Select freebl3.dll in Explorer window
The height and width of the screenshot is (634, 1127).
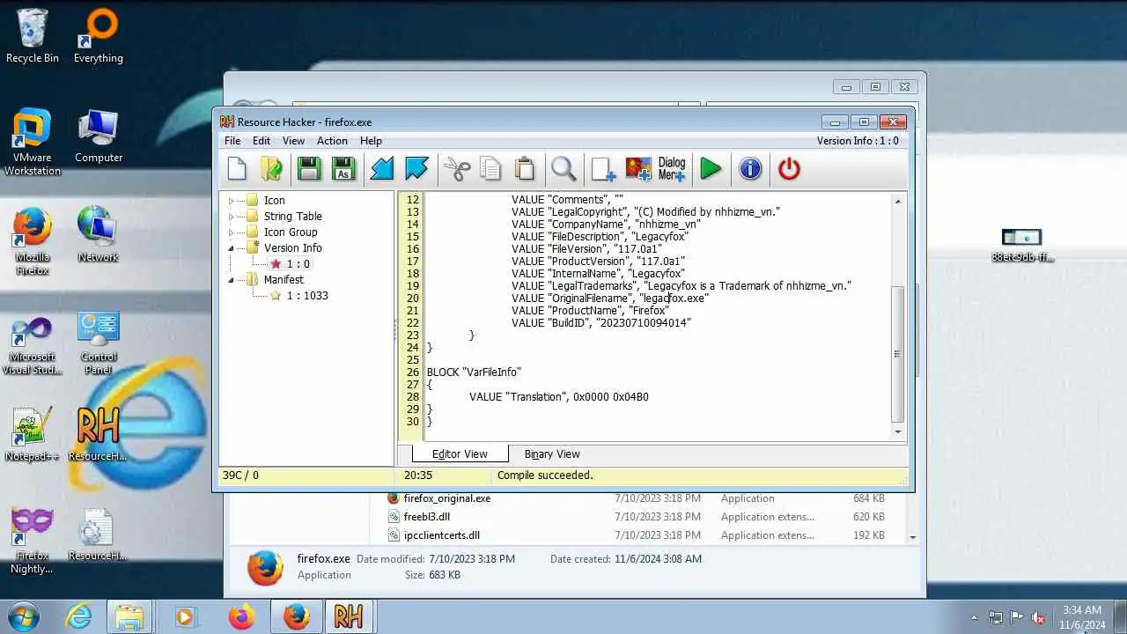(x=426, y=517)
